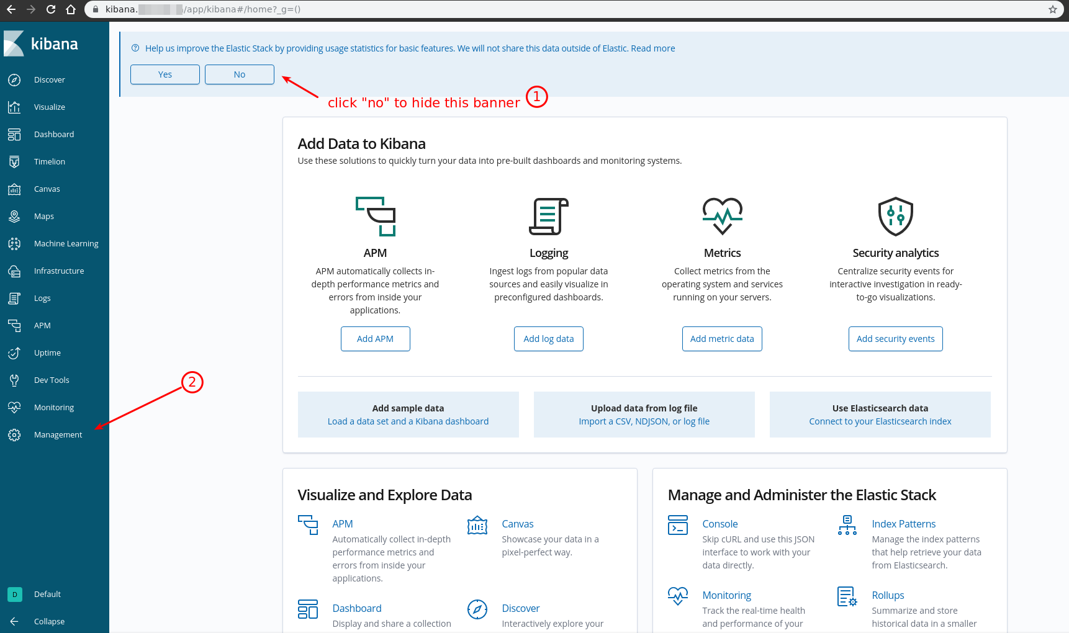The image size is (1069, 633).
Task: Click the Default space avatar
Action: point(15,595)
